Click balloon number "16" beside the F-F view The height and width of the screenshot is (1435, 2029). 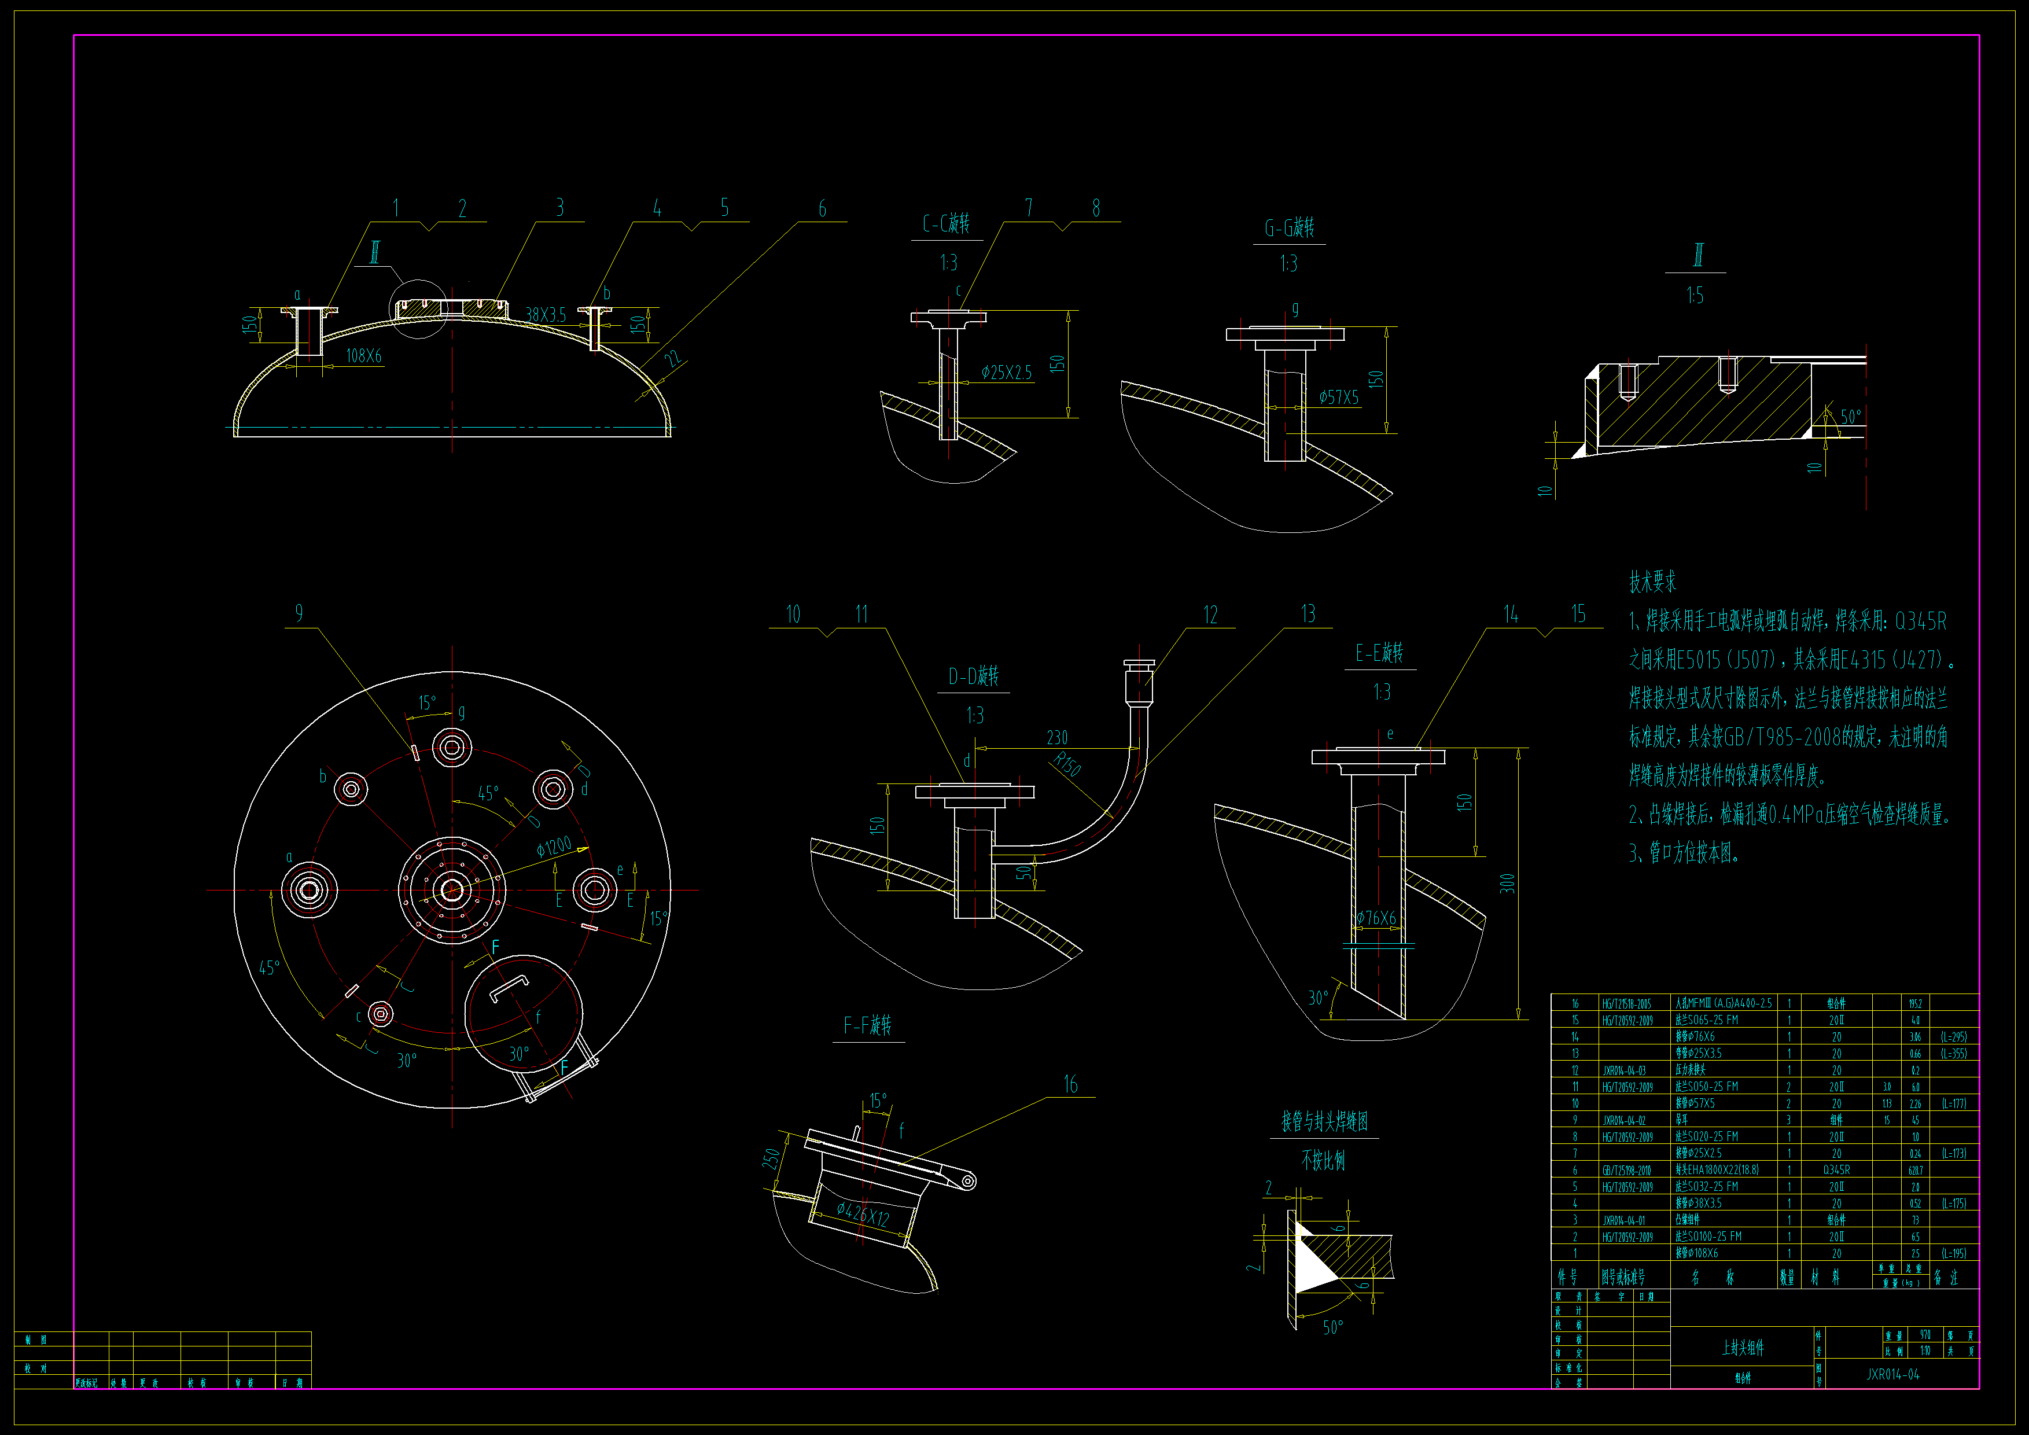[1070, 1084]
